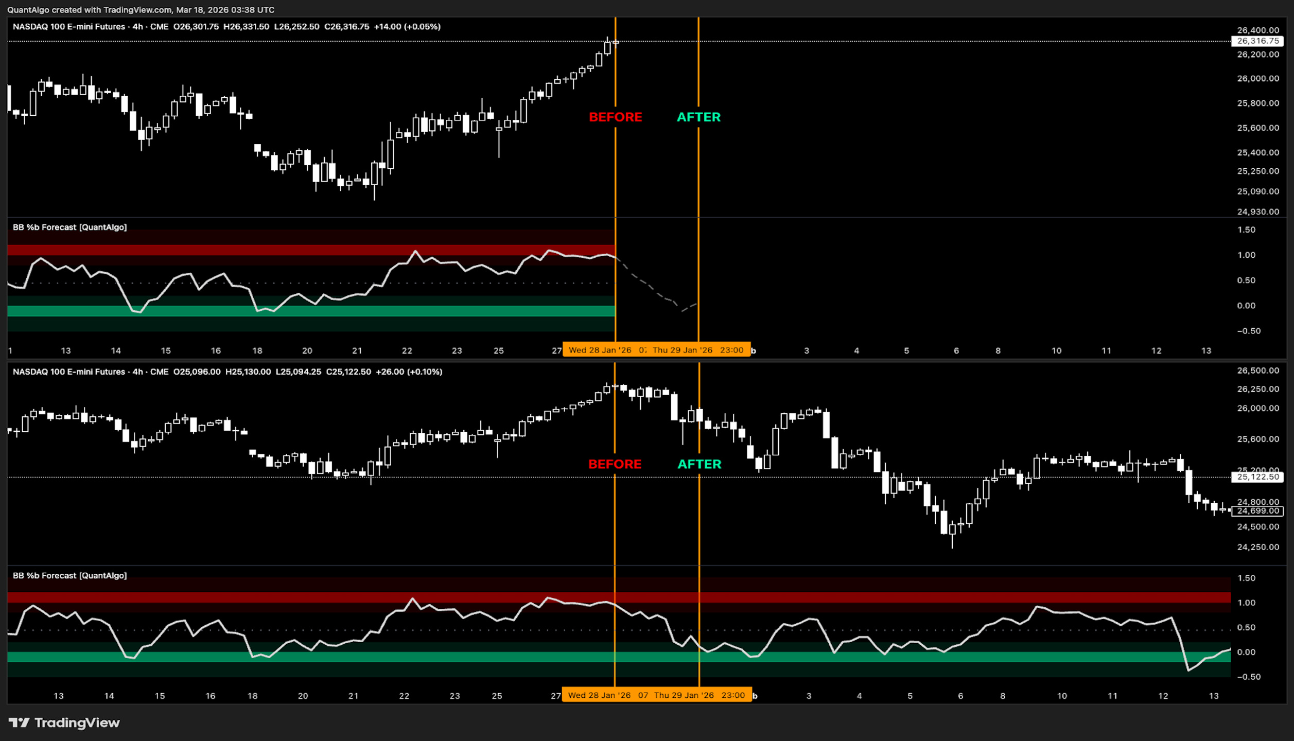Click the 1.50 level on the upper indicator axis
1294x741 pixels.
[x=1246, y=230]
